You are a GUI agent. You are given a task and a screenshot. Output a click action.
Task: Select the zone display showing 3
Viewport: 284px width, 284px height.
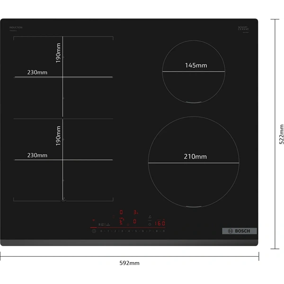135,213
